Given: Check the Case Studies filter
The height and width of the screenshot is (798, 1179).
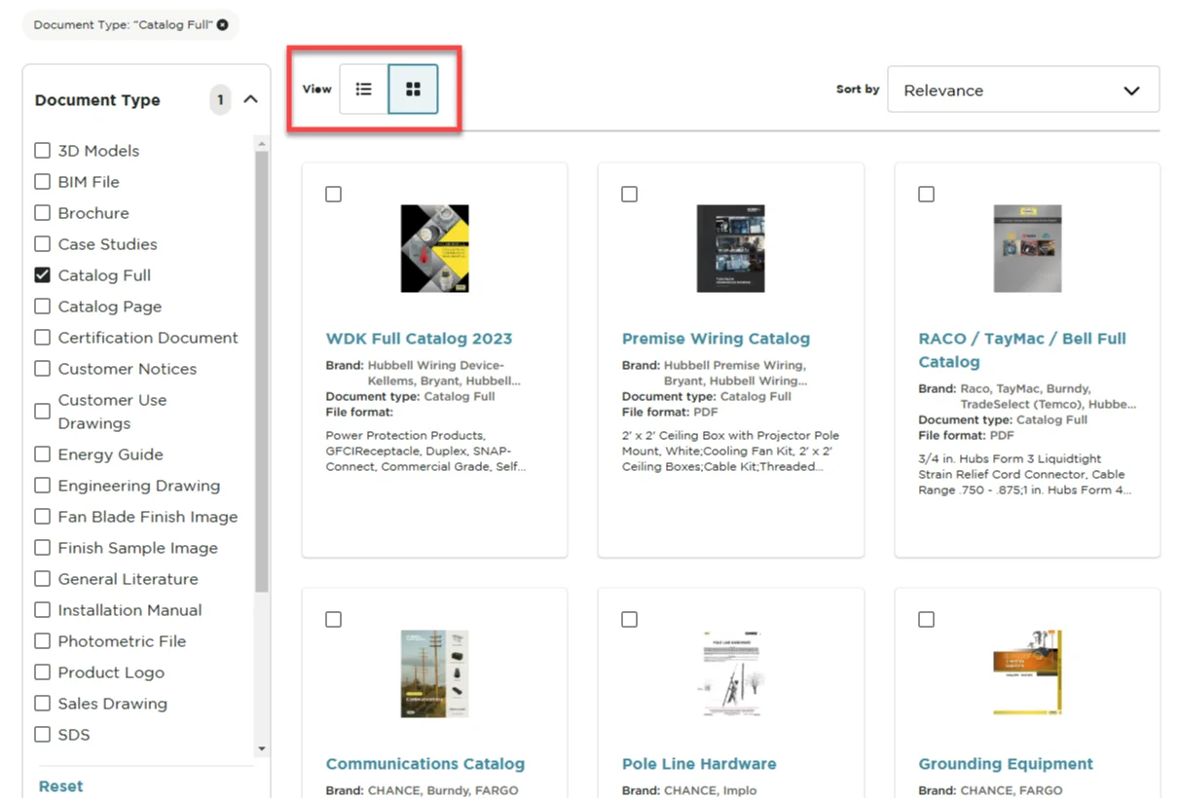Looking at the screenshot, I should 43,243.
